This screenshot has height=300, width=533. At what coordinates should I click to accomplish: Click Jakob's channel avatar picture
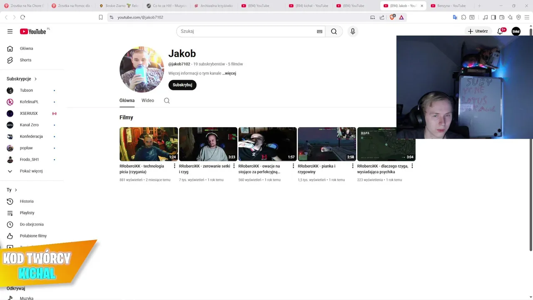pos(142,70)
